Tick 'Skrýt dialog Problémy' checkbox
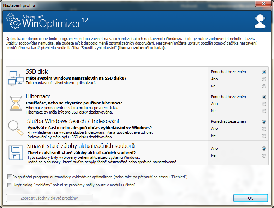The height and width of the screenshot is (208, 274). point(10,185)
